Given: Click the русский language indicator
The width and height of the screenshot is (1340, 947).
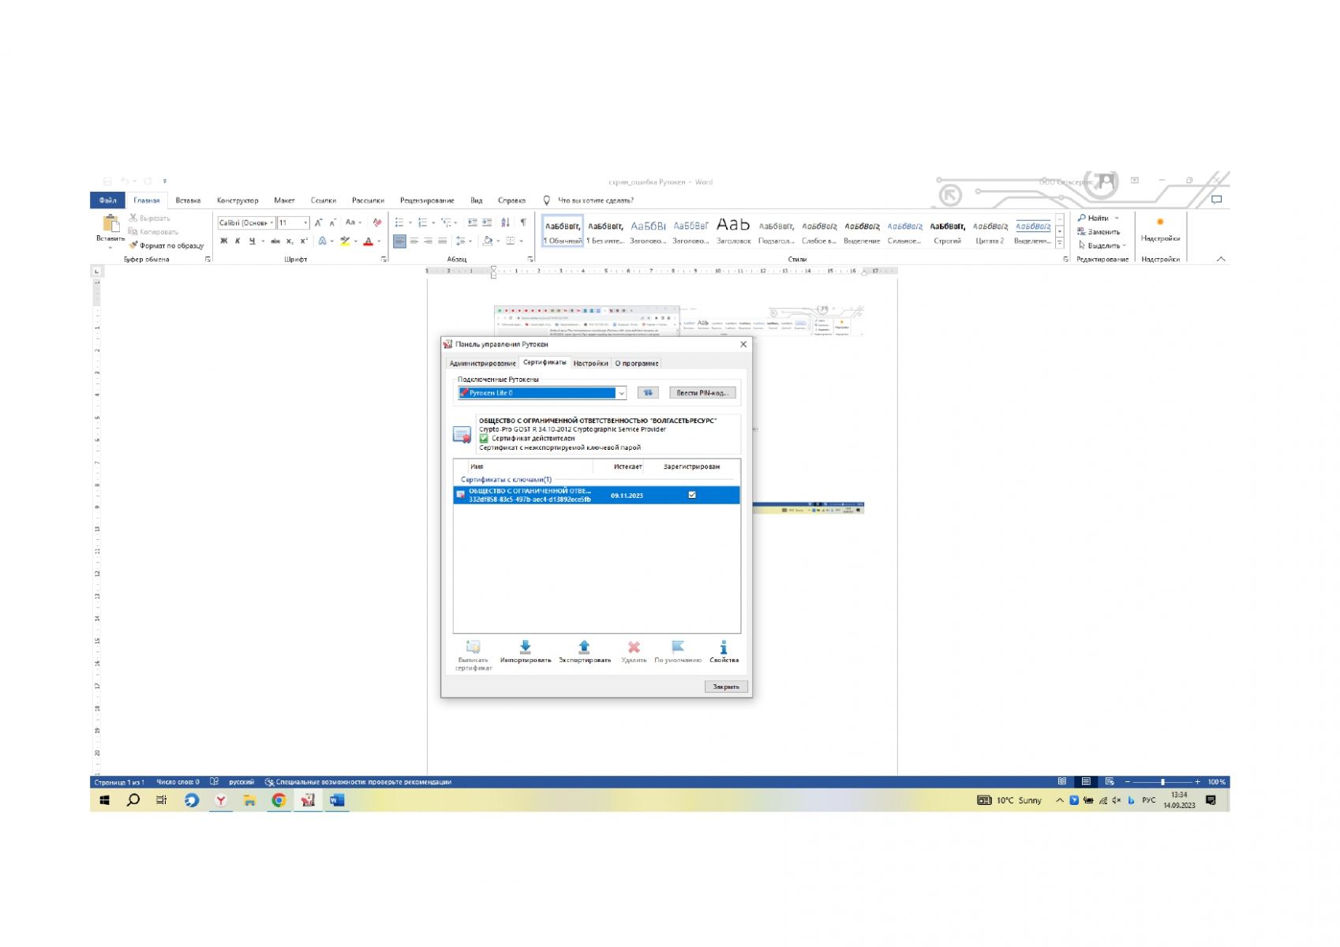Looking at the screenshot, I should [241, 782].
